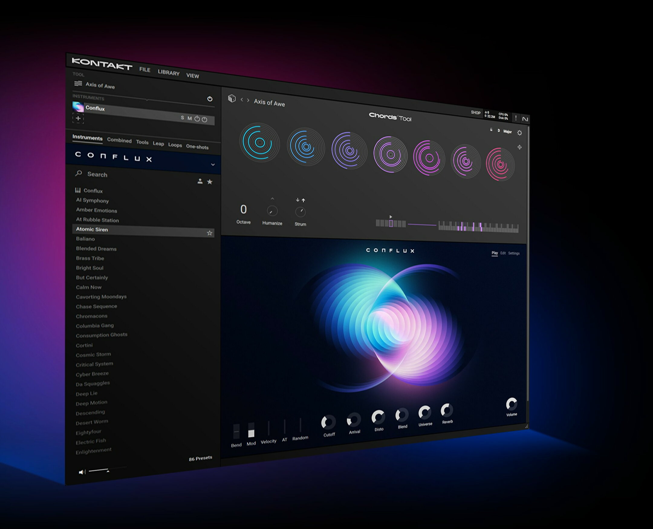This screenshot has height=529, width=653.
Task: Select the AI Symphony preset
Action: point(92,200)
